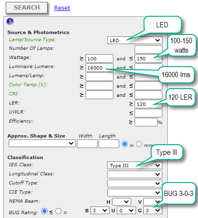Select the inches unit radio button

(x=124, y=144)
